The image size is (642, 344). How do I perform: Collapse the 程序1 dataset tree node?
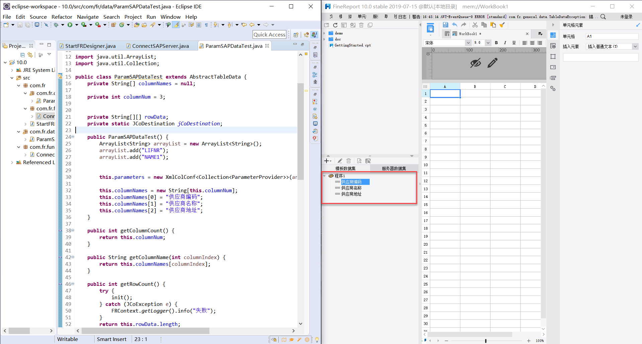coord(325,176)
